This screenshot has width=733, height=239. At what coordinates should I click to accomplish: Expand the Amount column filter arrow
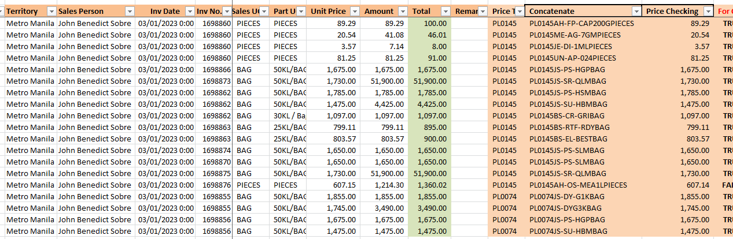click(x=400, y=12)
